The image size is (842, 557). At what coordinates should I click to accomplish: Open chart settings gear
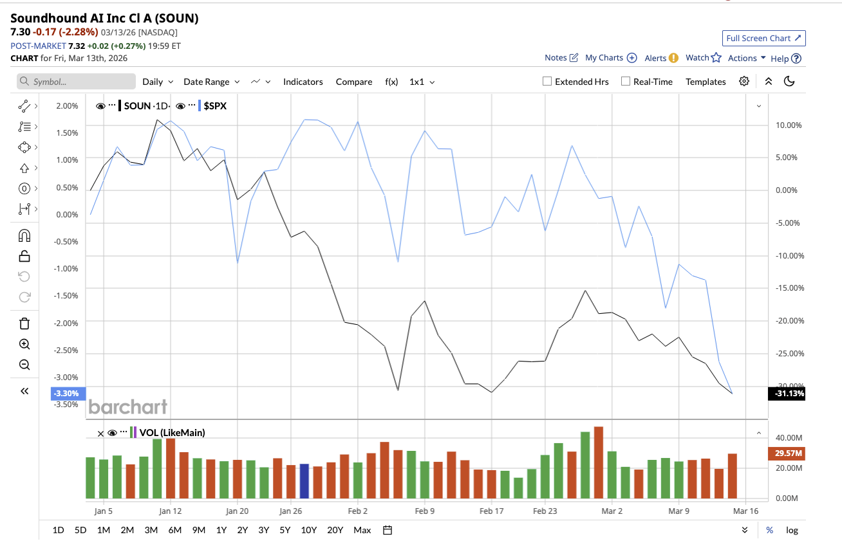[x=744, y=81]
